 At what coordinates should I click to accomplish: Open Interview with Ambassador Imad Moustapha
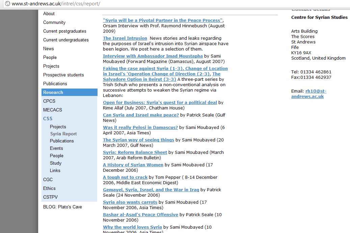(153, 56)
